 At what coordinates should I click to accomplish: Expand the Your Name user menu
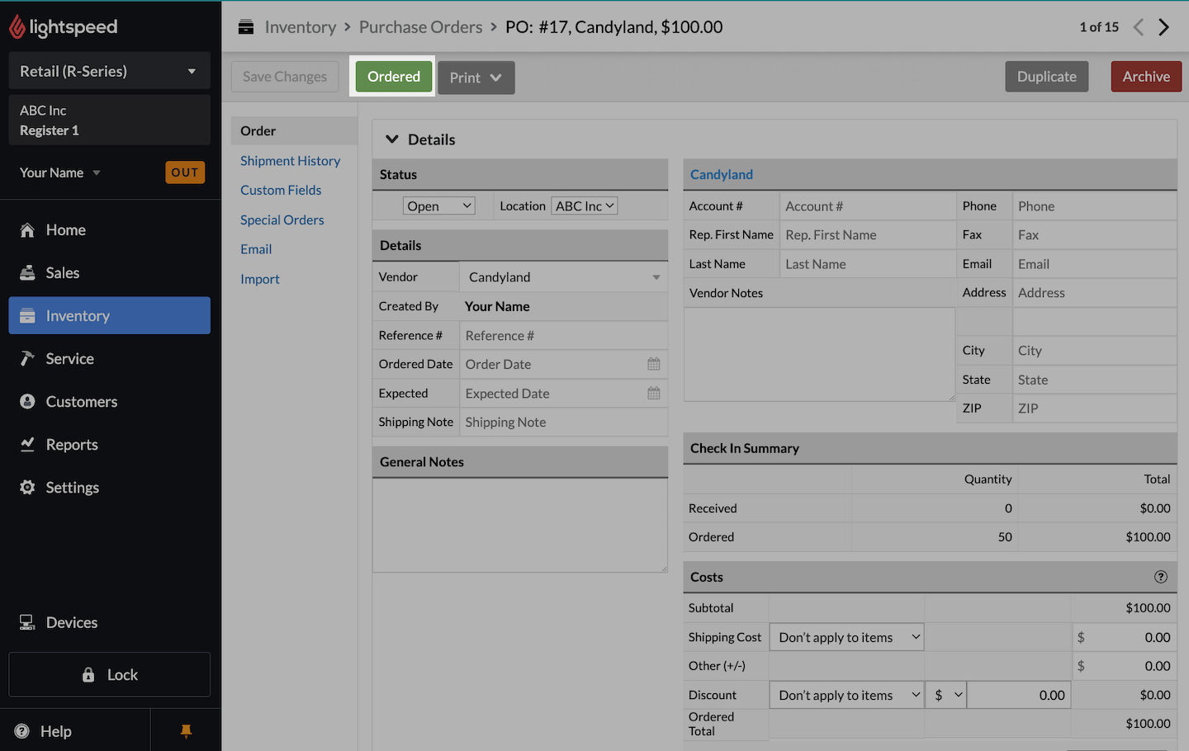60,172
